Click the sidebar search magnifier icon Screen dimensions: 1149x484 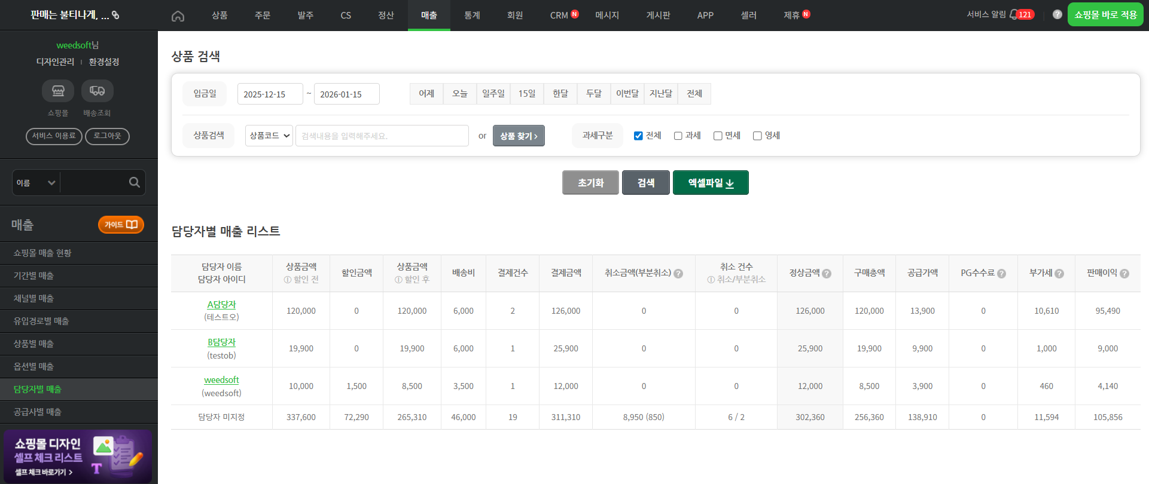click(135, 182)
